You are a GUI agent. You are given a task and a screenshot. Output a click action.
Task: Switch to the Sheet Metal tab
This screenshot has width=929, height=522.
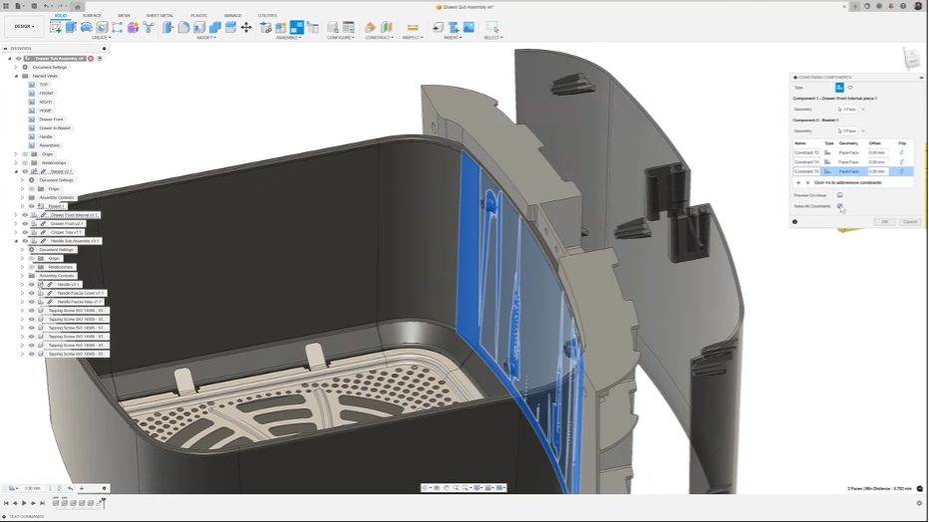159,15
